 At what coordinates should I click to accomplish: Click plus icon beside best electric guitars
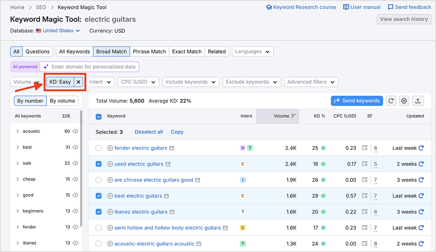pos(110,196)
